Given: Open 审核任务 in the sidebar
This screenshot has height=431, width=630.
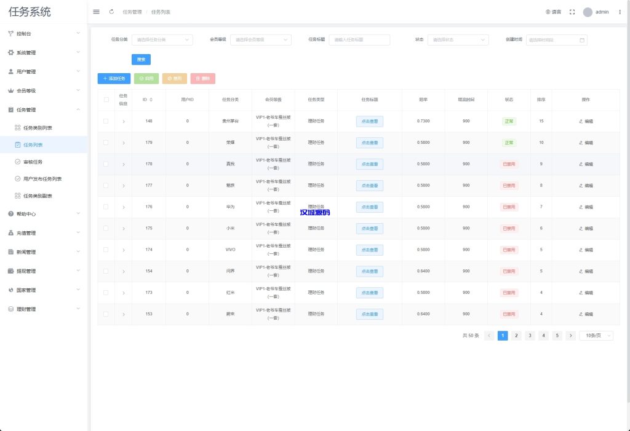Looking at the screenshot, I should 33,162.
